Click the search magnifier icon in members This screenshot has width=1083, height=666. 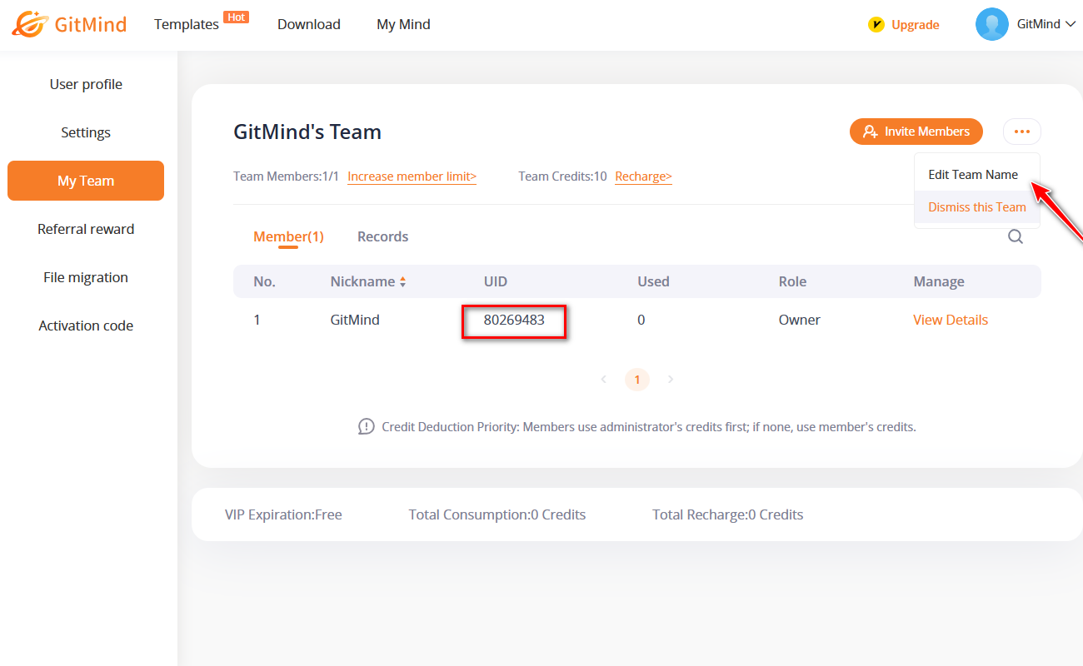(1016, 236)
